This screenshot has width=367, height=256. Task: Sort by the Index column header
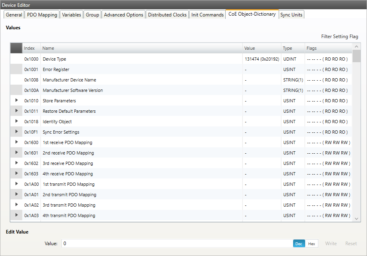click(x=29, y=48)
